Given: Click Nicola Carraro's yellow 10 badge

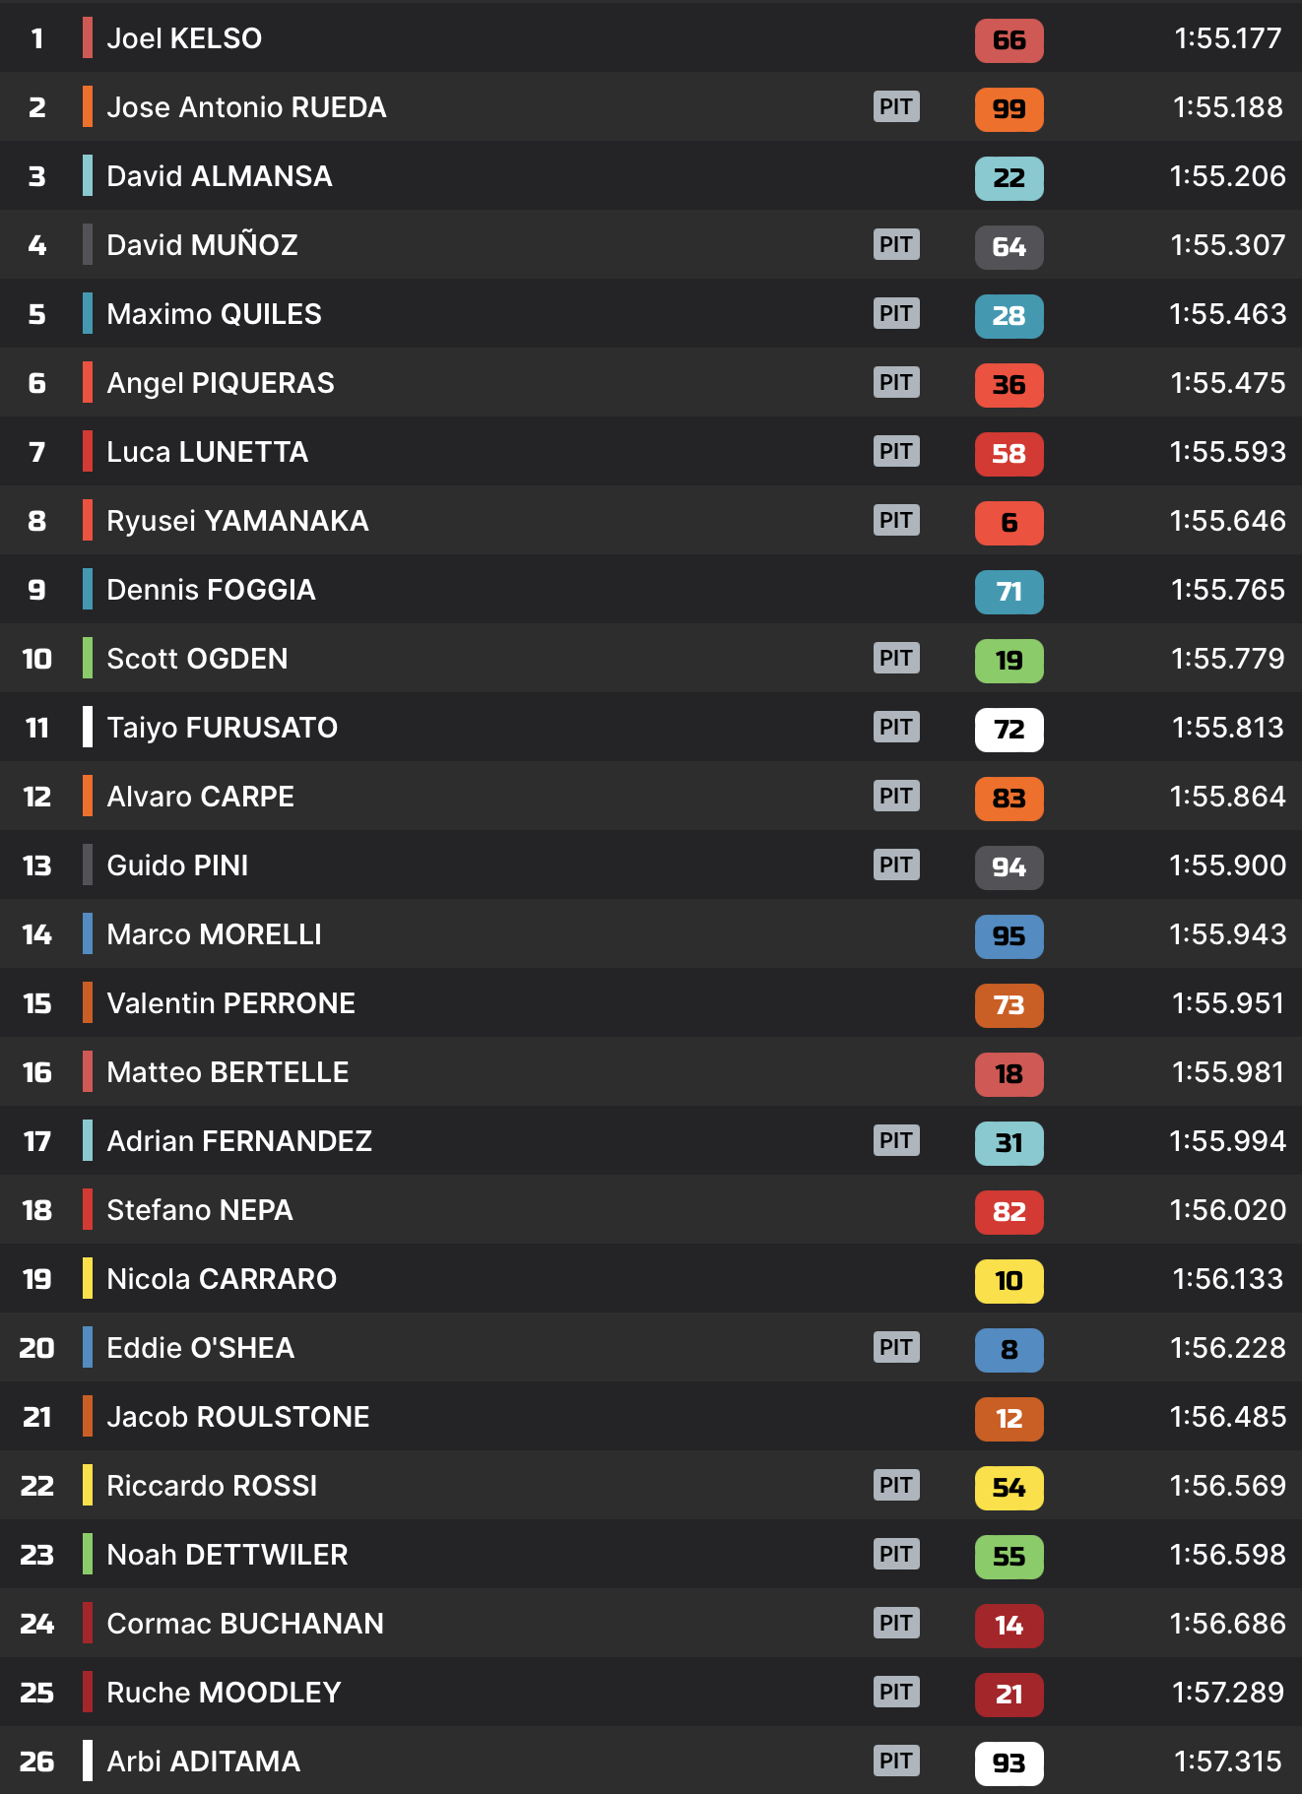Looking at the screenshot, I should [1009, 1281].
